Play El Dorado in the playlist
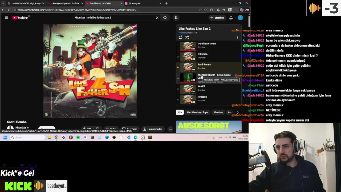Image resolution: width=341 pixels, height=192 pixels. [x=209, y=57]
